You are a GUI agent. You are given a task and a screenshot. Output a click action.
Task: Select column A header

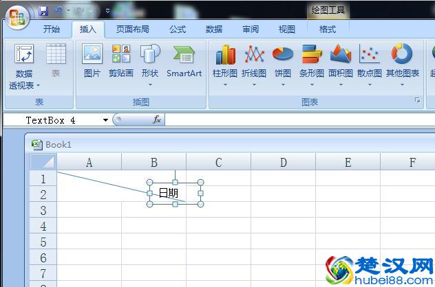(89, 162)
